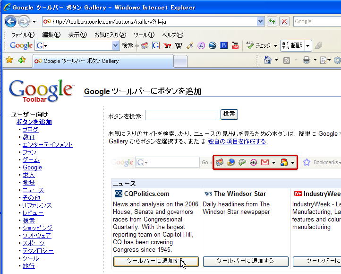Click the Google search box in IE
The height and width of the screenshot is (274, 341).
click(x=317, y=21)
